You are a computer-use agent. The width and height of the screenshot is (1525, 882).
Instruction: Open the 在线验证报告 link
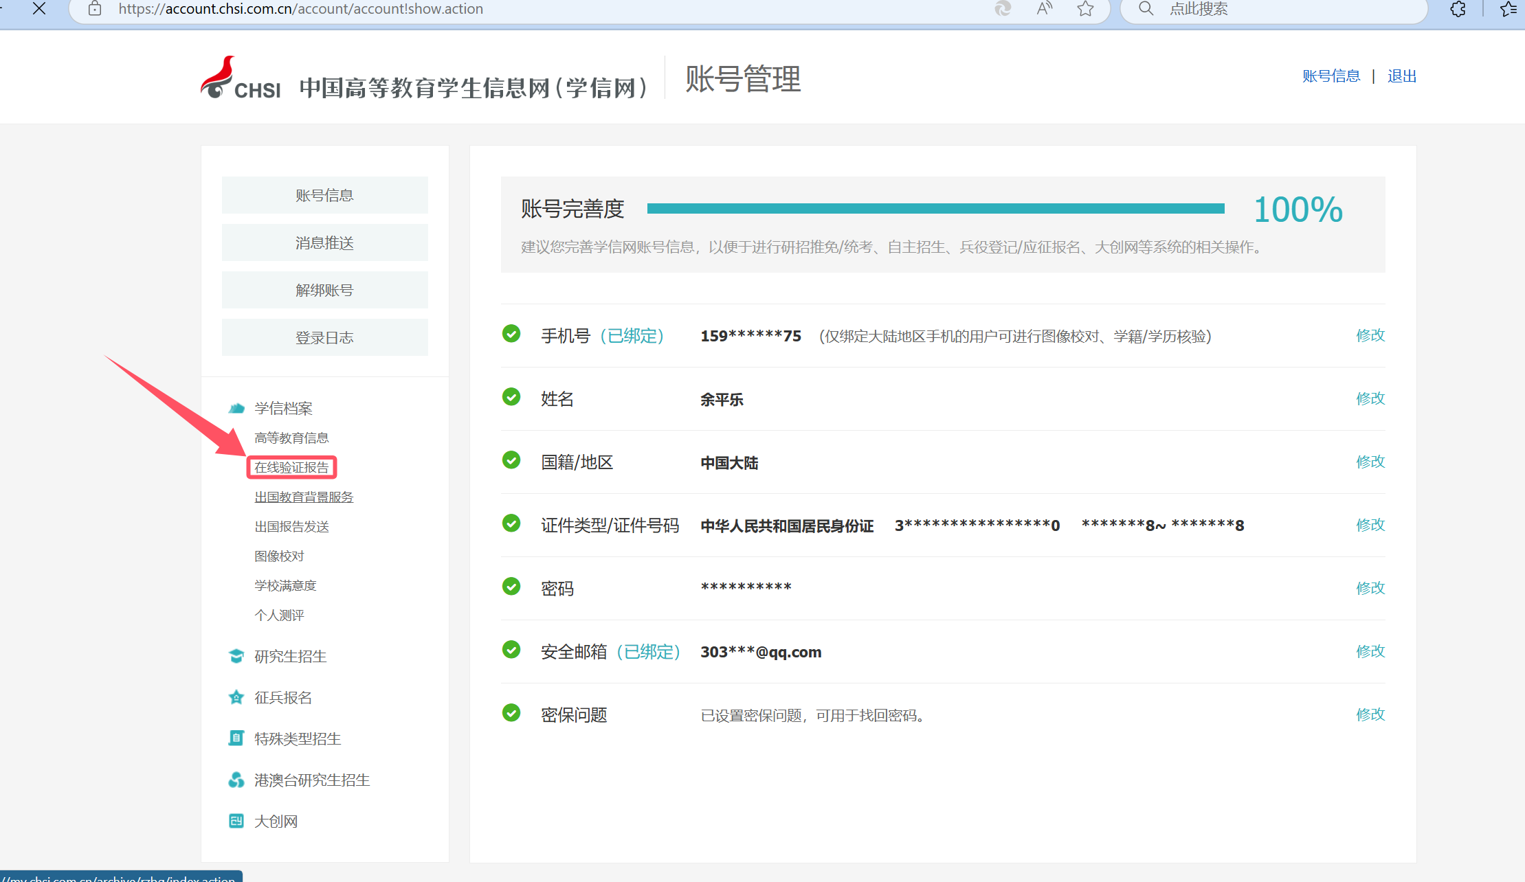click(x=291, y=467)
